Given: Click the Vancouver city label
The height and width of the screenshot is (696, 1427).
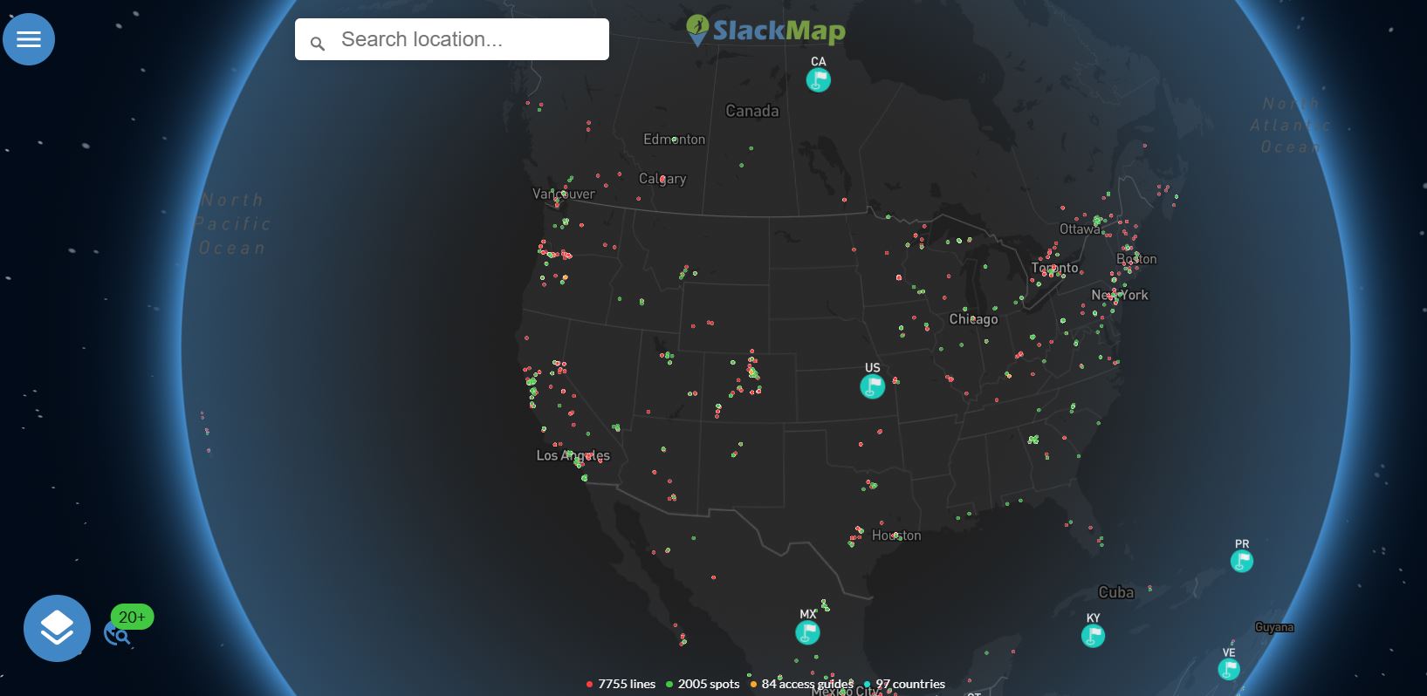Looking at the screenshot, I should pyautogui.click(x=564, y=194).
